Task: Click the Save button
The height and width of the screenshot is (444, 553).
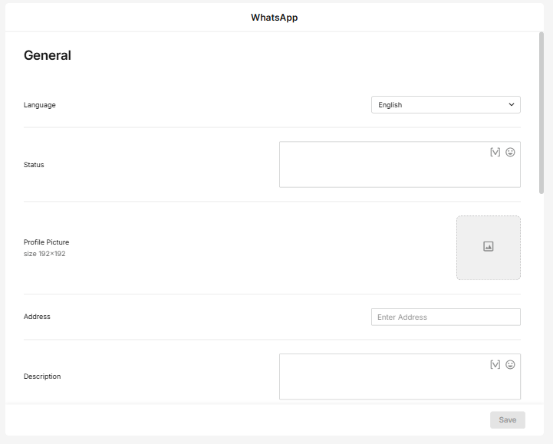Action: [508, 420]
